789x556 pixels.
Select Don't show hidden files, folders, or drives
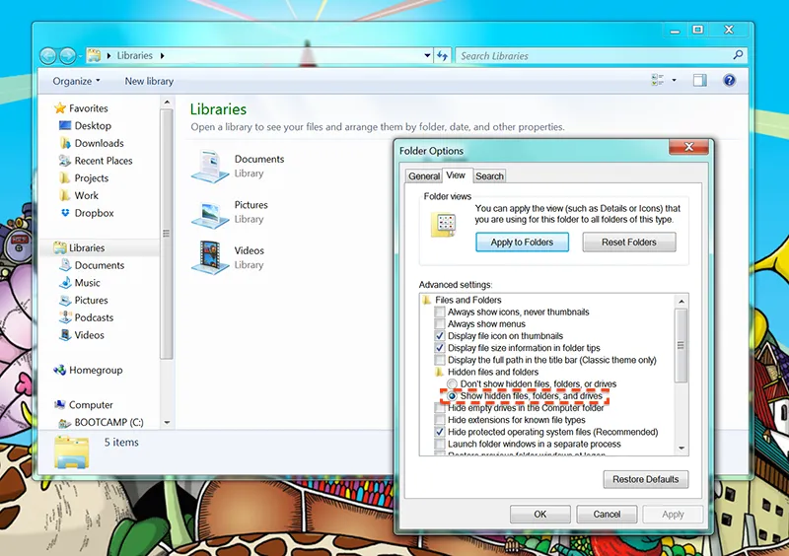pyautogui.click(x=452, y=383)
